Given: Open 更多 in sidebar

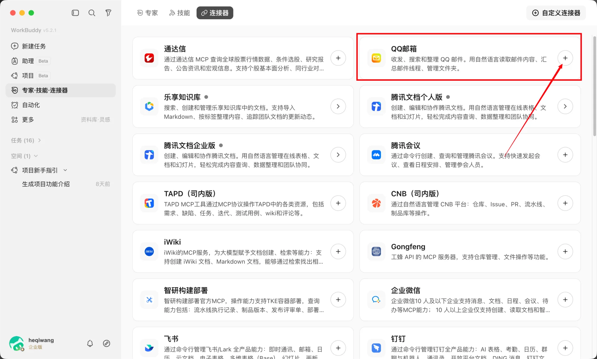Looking at the screenshot, I should [61, 119].
